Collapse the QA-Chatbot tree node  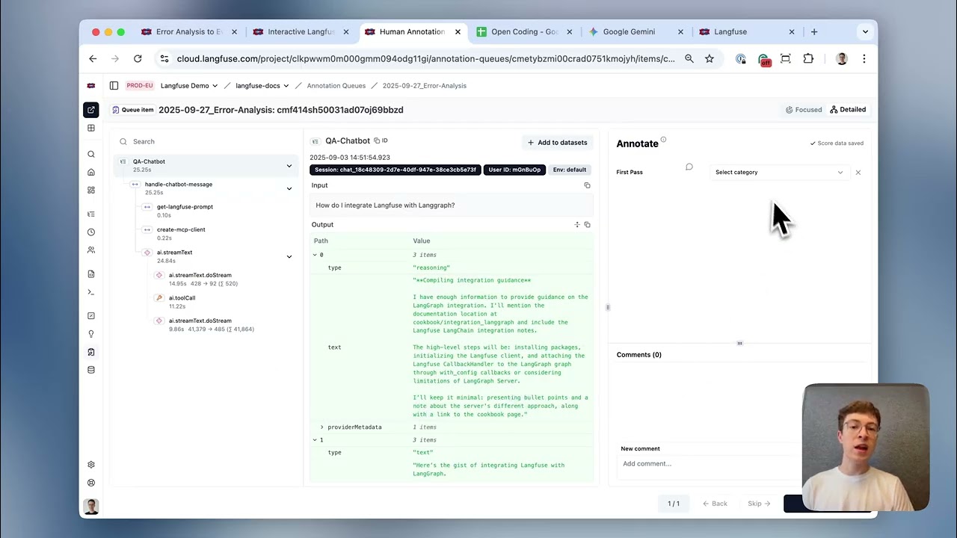(289, 166)
